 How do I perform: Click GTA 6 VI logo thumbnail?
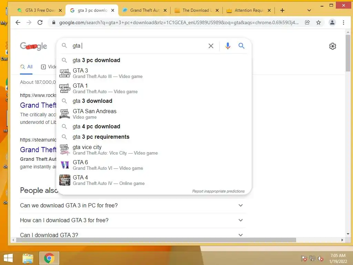point(64,165)
